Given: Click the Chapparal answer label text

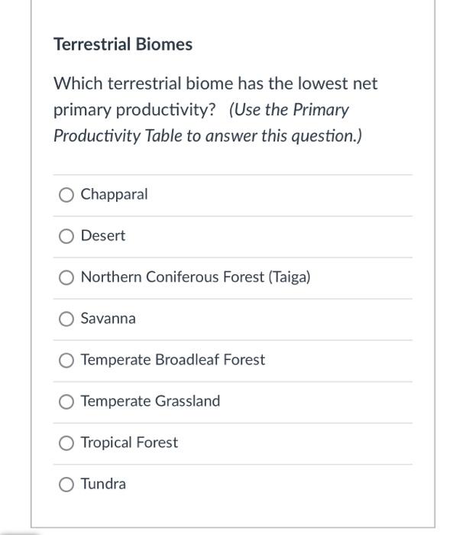Looking at the screenshot, I should 115,195.
